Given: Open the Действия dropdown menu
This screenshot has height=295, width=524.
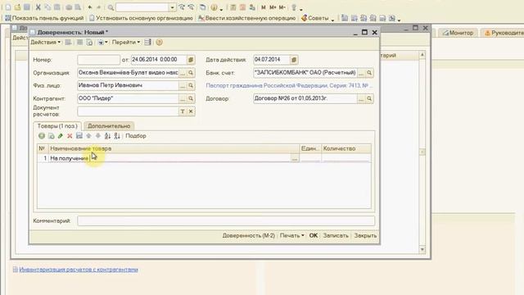Looking at the screenshot, I should coord(46,42).
